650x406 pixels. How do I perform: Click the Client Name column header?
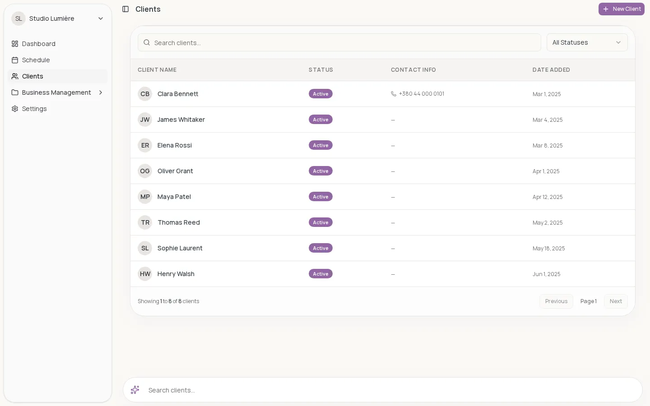tap(157, 70)
